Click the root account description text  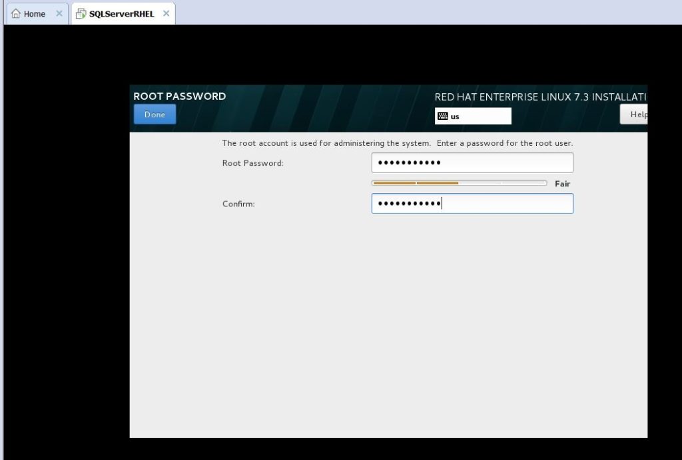(397, 143)
